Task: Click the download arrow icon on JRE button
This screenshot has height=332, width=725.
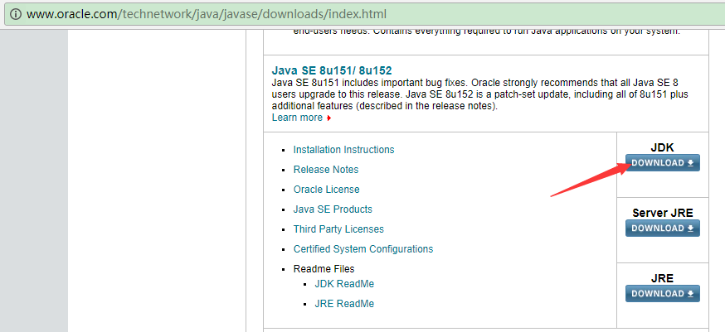Action: pos(690,294)
